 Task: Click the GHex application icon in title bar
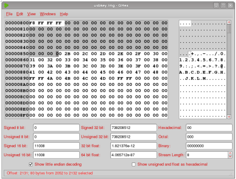pos(6,5)
